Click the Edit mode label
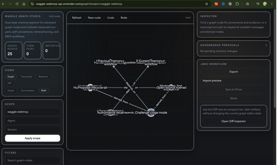 point(55,16)
